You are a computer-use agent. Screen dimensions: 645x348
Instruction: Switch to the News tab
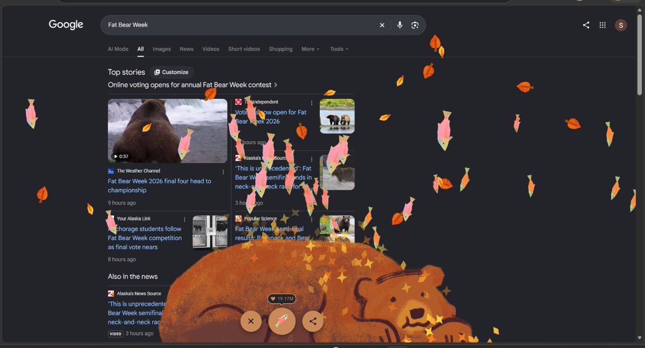coord(186,49)
